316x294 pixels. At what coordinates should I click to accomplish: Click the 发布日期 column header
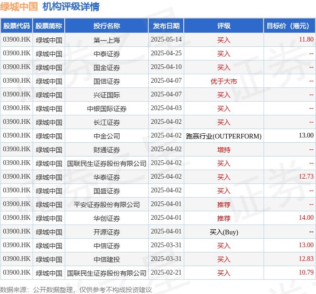pyautogui.click(x=166, y=26)
